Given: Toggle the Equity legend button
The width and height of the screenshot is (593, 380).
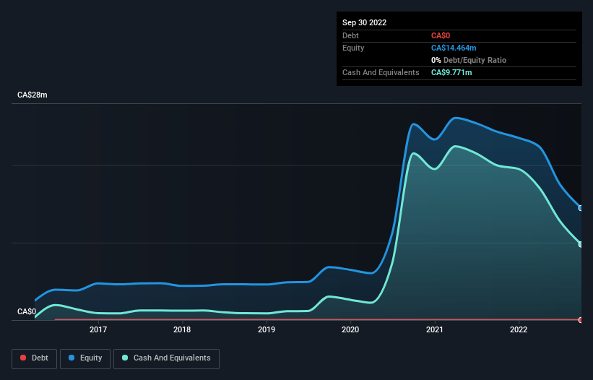Looking at the screenshot, I should tap(85, 358).
